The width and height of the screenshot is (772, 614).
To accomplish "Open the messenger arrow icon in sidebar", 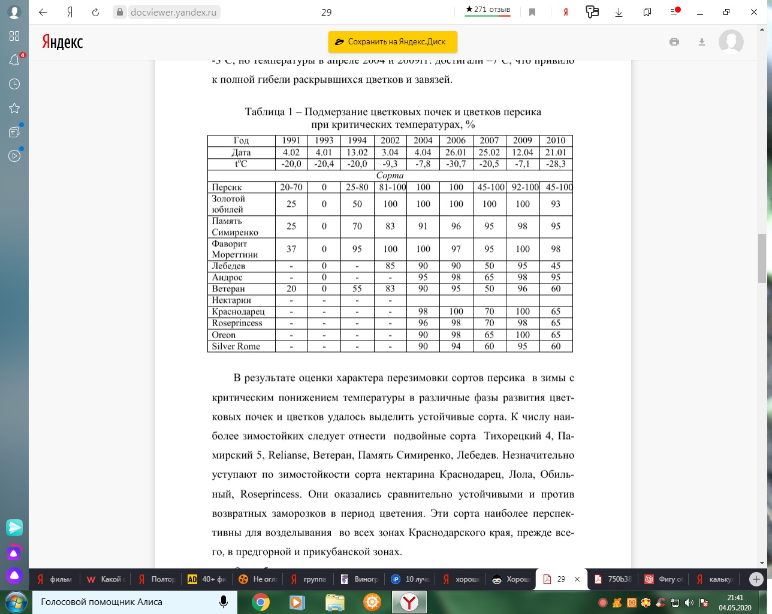I will pos(14,527).
